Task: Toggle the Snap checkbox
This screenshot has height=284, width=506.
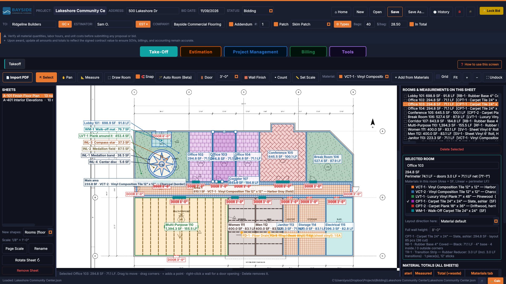Action: coord(138,77)
